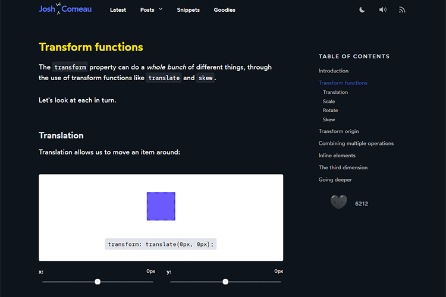Jump to Introduction in table of contents
This screenshot has height=297, width=446.
pyautogui.click(x=334, y=71)
